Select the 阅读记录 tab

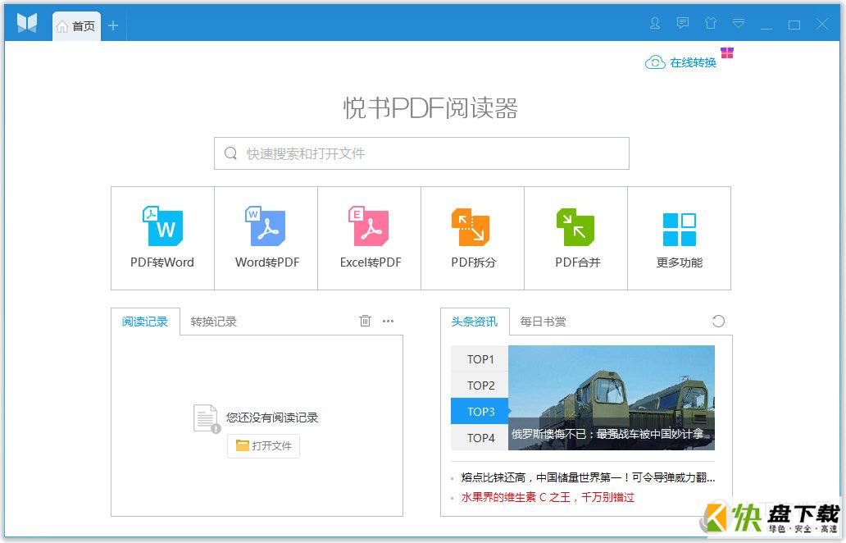point(145,322)
